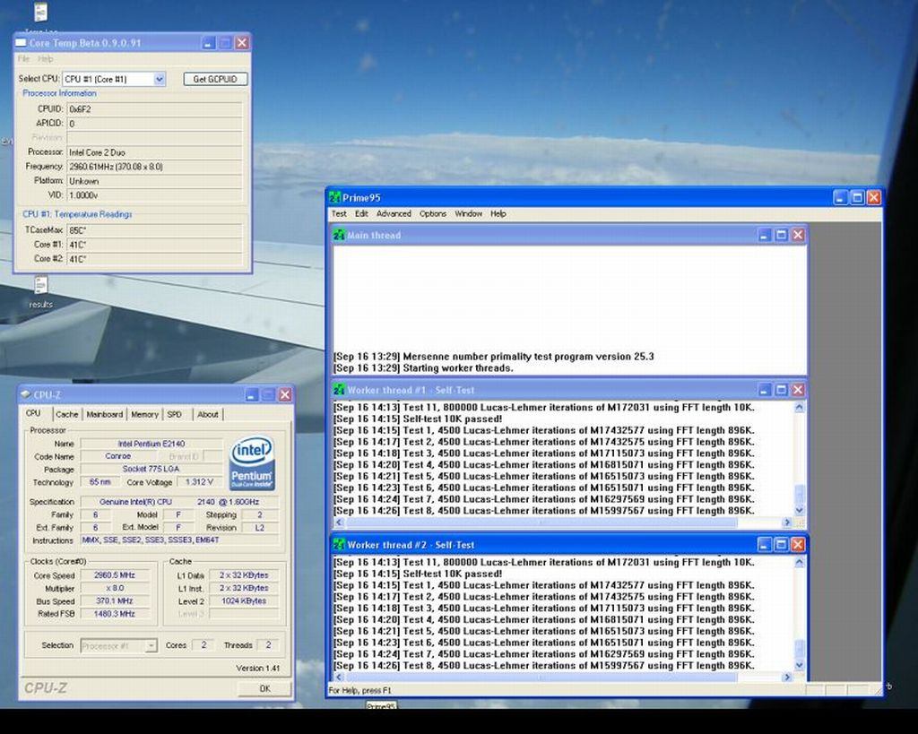This screenshot has height=734, width=918.
Task: Click Worker thread #2 horizontal scroll left arrow
Action: (x=339, y=678)
